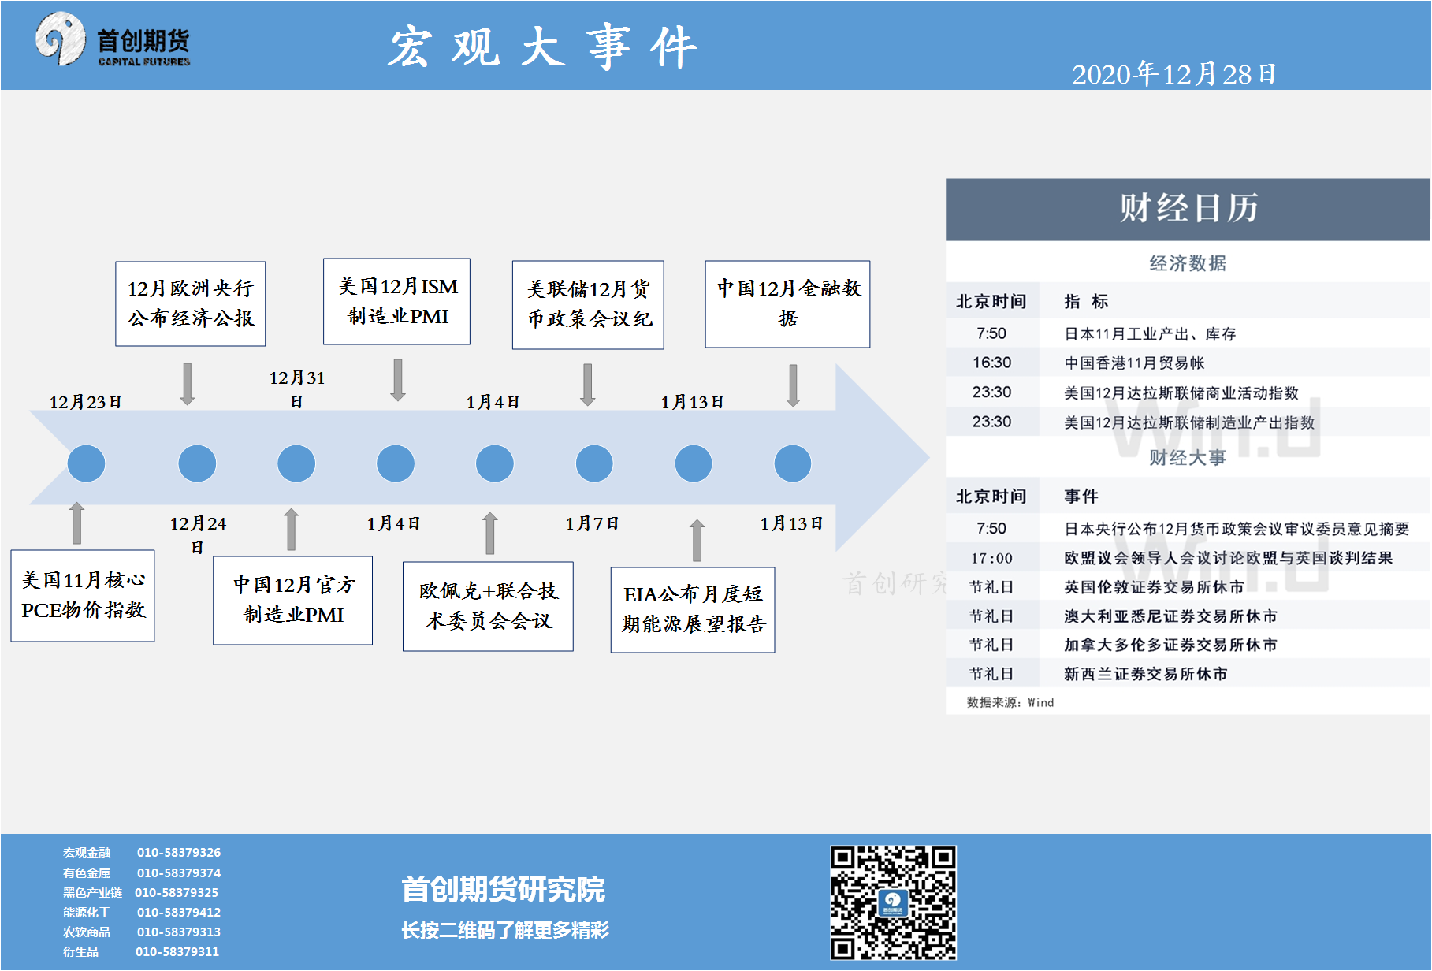Click the down arrow under 美联储 box

tap(588, 385)
